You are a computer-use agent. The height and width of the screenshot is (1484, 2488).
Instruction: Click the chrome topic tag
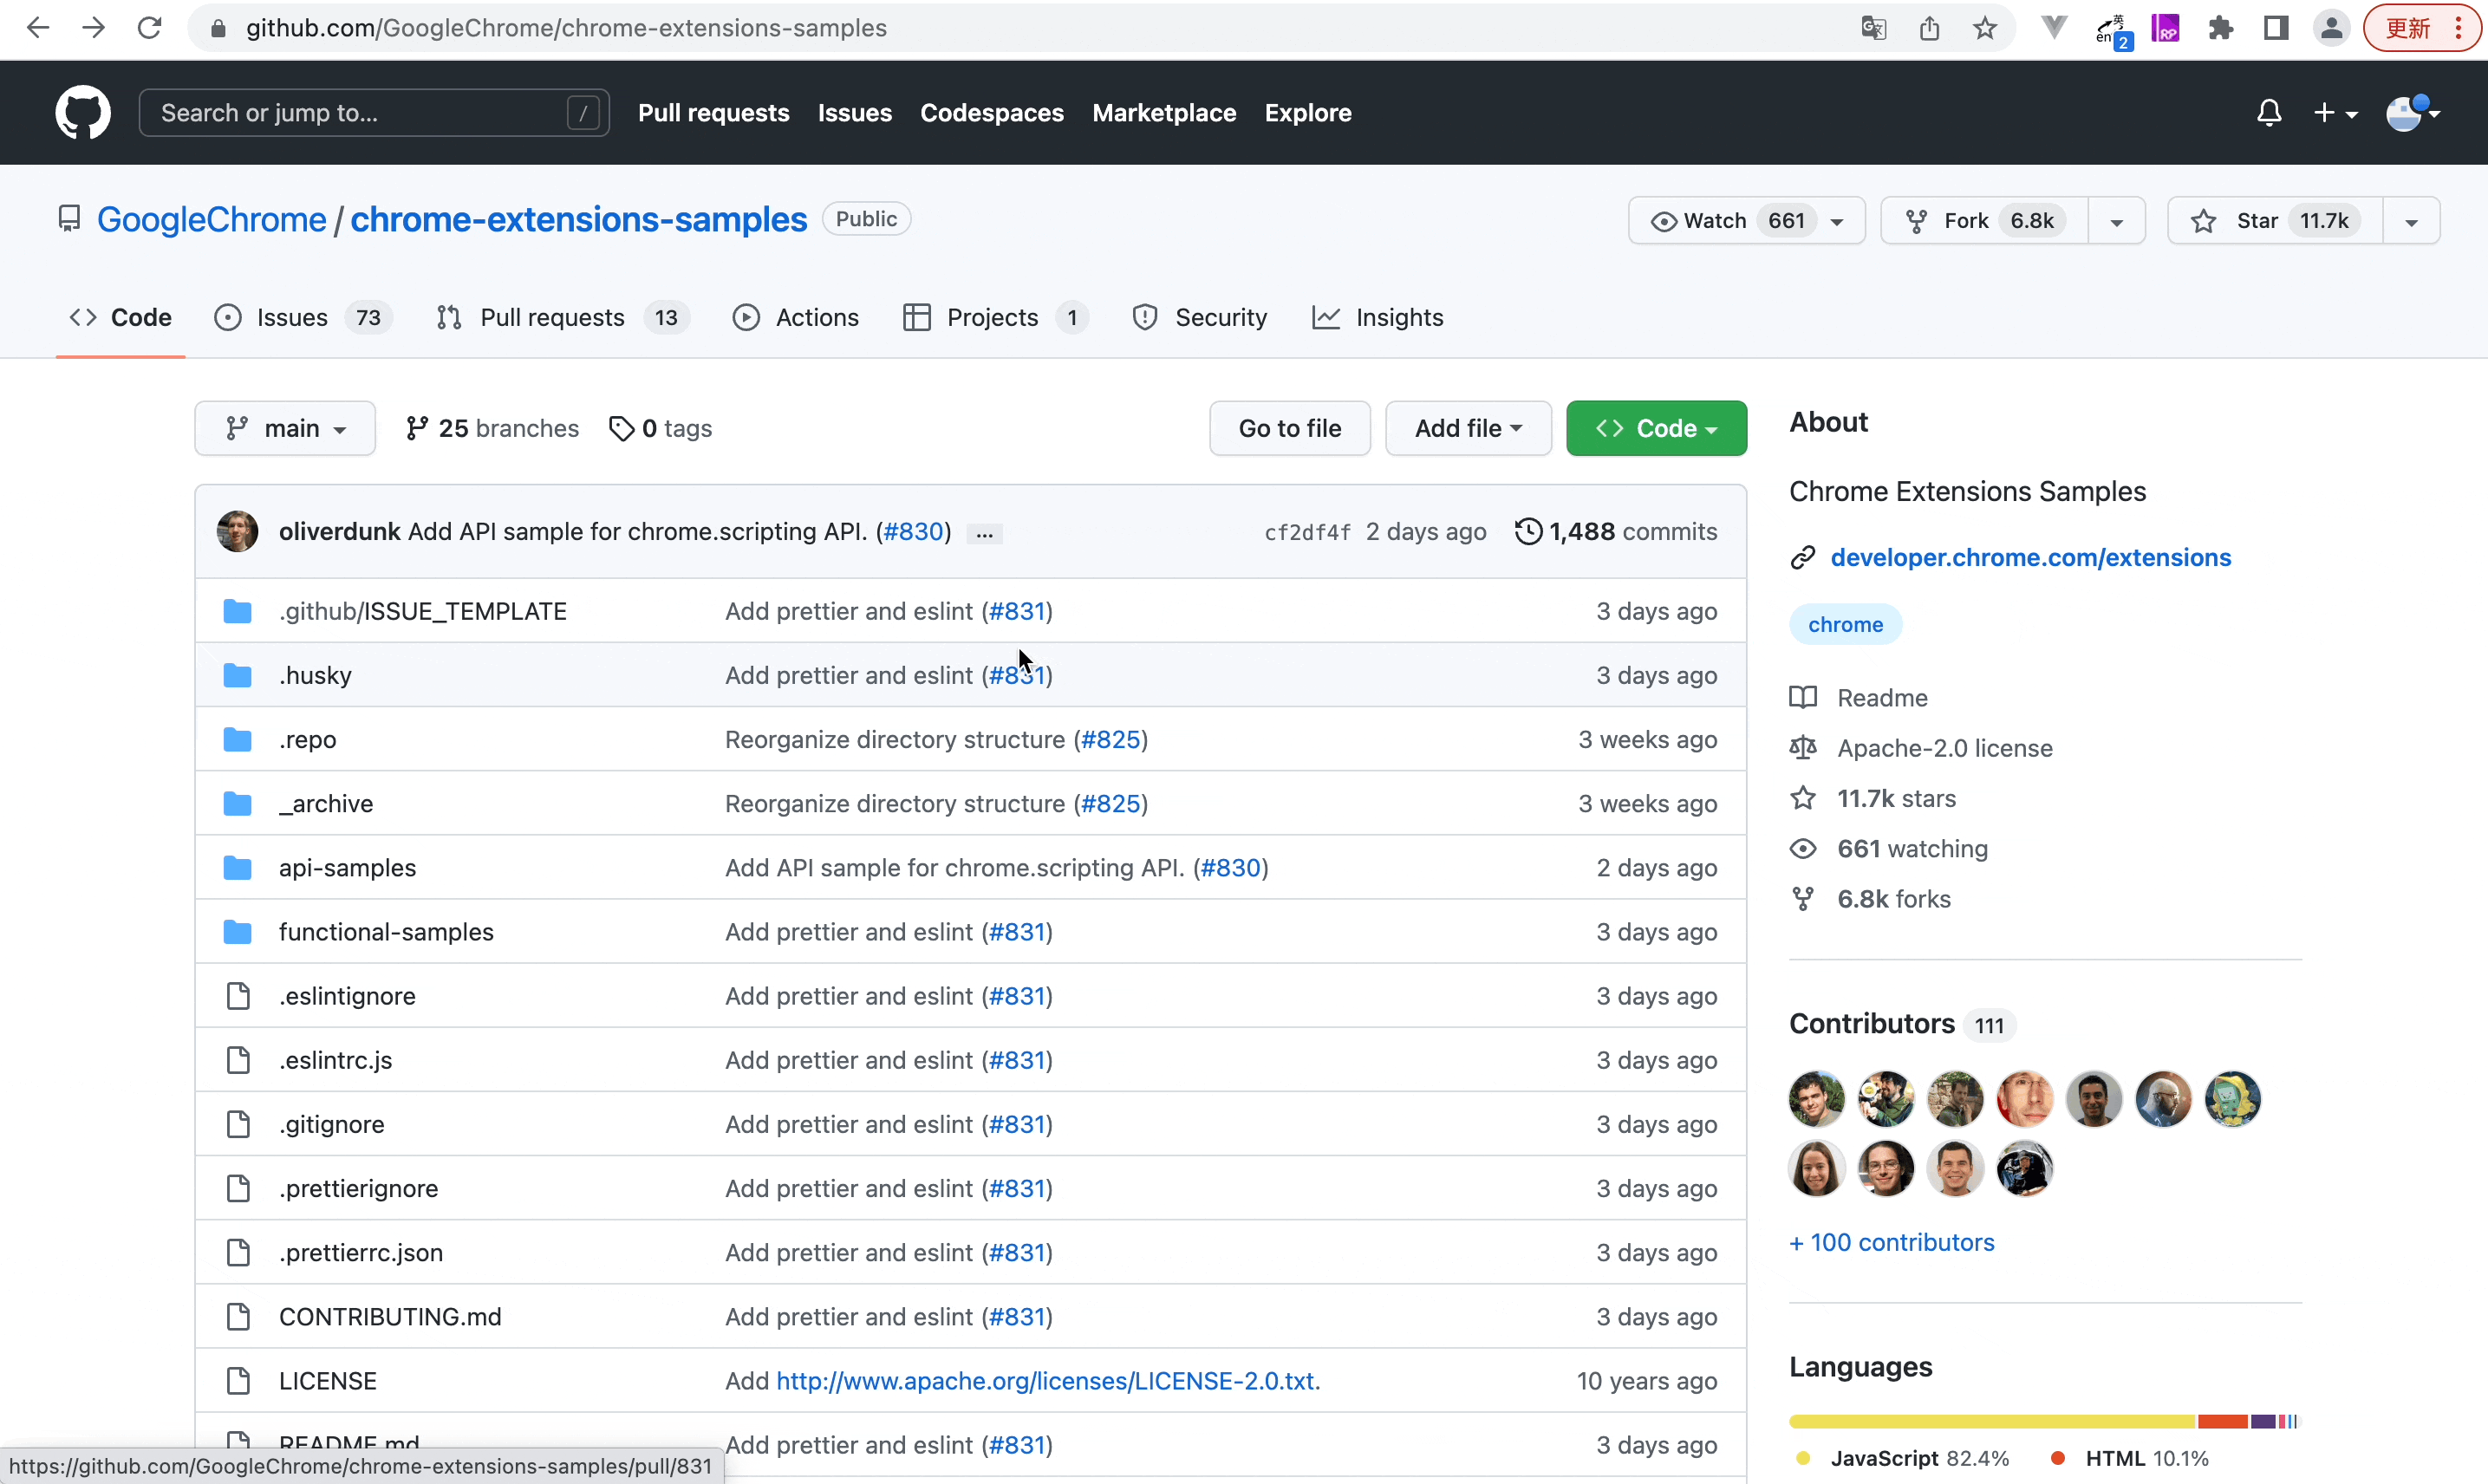click(1845, 624)
